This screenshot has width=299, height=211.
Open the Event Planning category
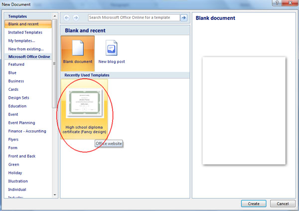click(21, 123)
